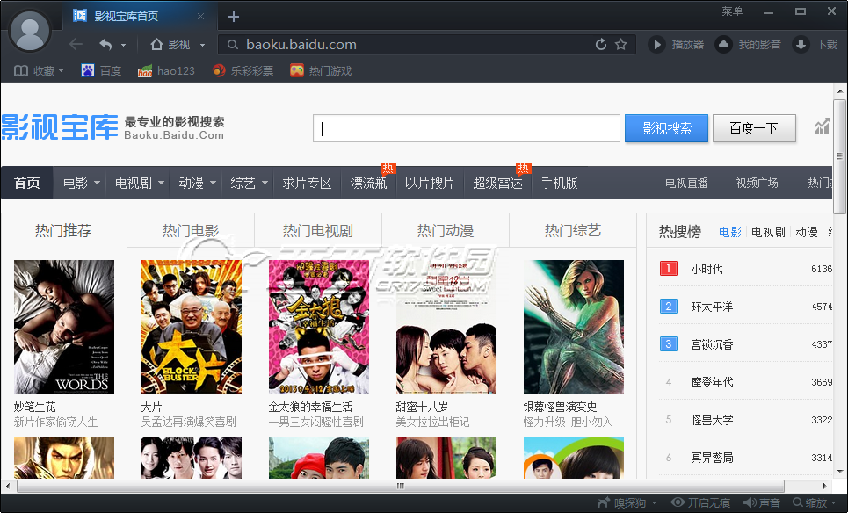Bookmark page with the star icon
Image resolution: width=848 pixels, height=513 pixels.
[x=621, y=44]
